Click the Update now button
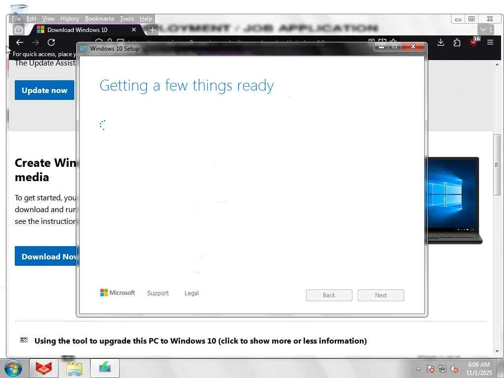504x378 pixels. tap(44, 91)
